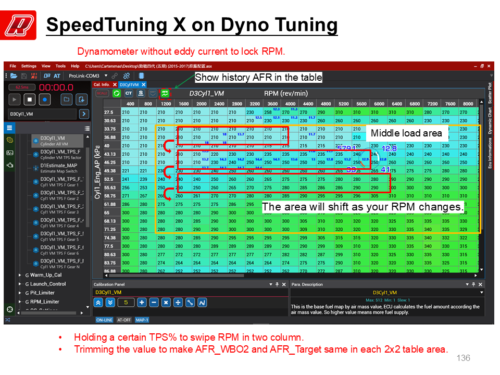Open the Settings menu
The height and width of the screenshot is (375, 500).
29,66
